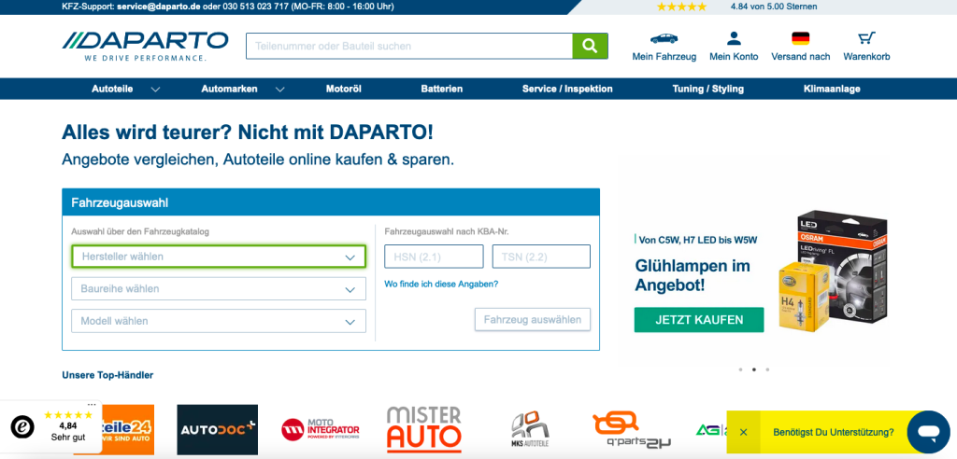The width and height of the screenshot is (957, 459).
Task: Open Service / Inspektion navigation item
Action: [567, 89]
